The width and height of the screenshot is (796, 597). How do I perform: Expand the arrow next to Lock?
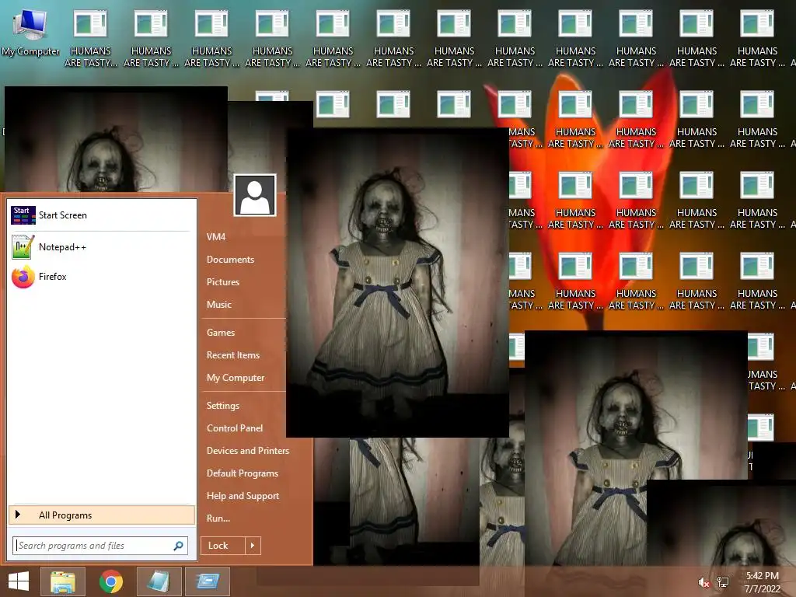[x=253, y=546]
